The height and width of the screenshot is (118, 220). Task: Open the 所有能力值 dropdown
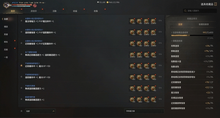click(x=144, y=111)
